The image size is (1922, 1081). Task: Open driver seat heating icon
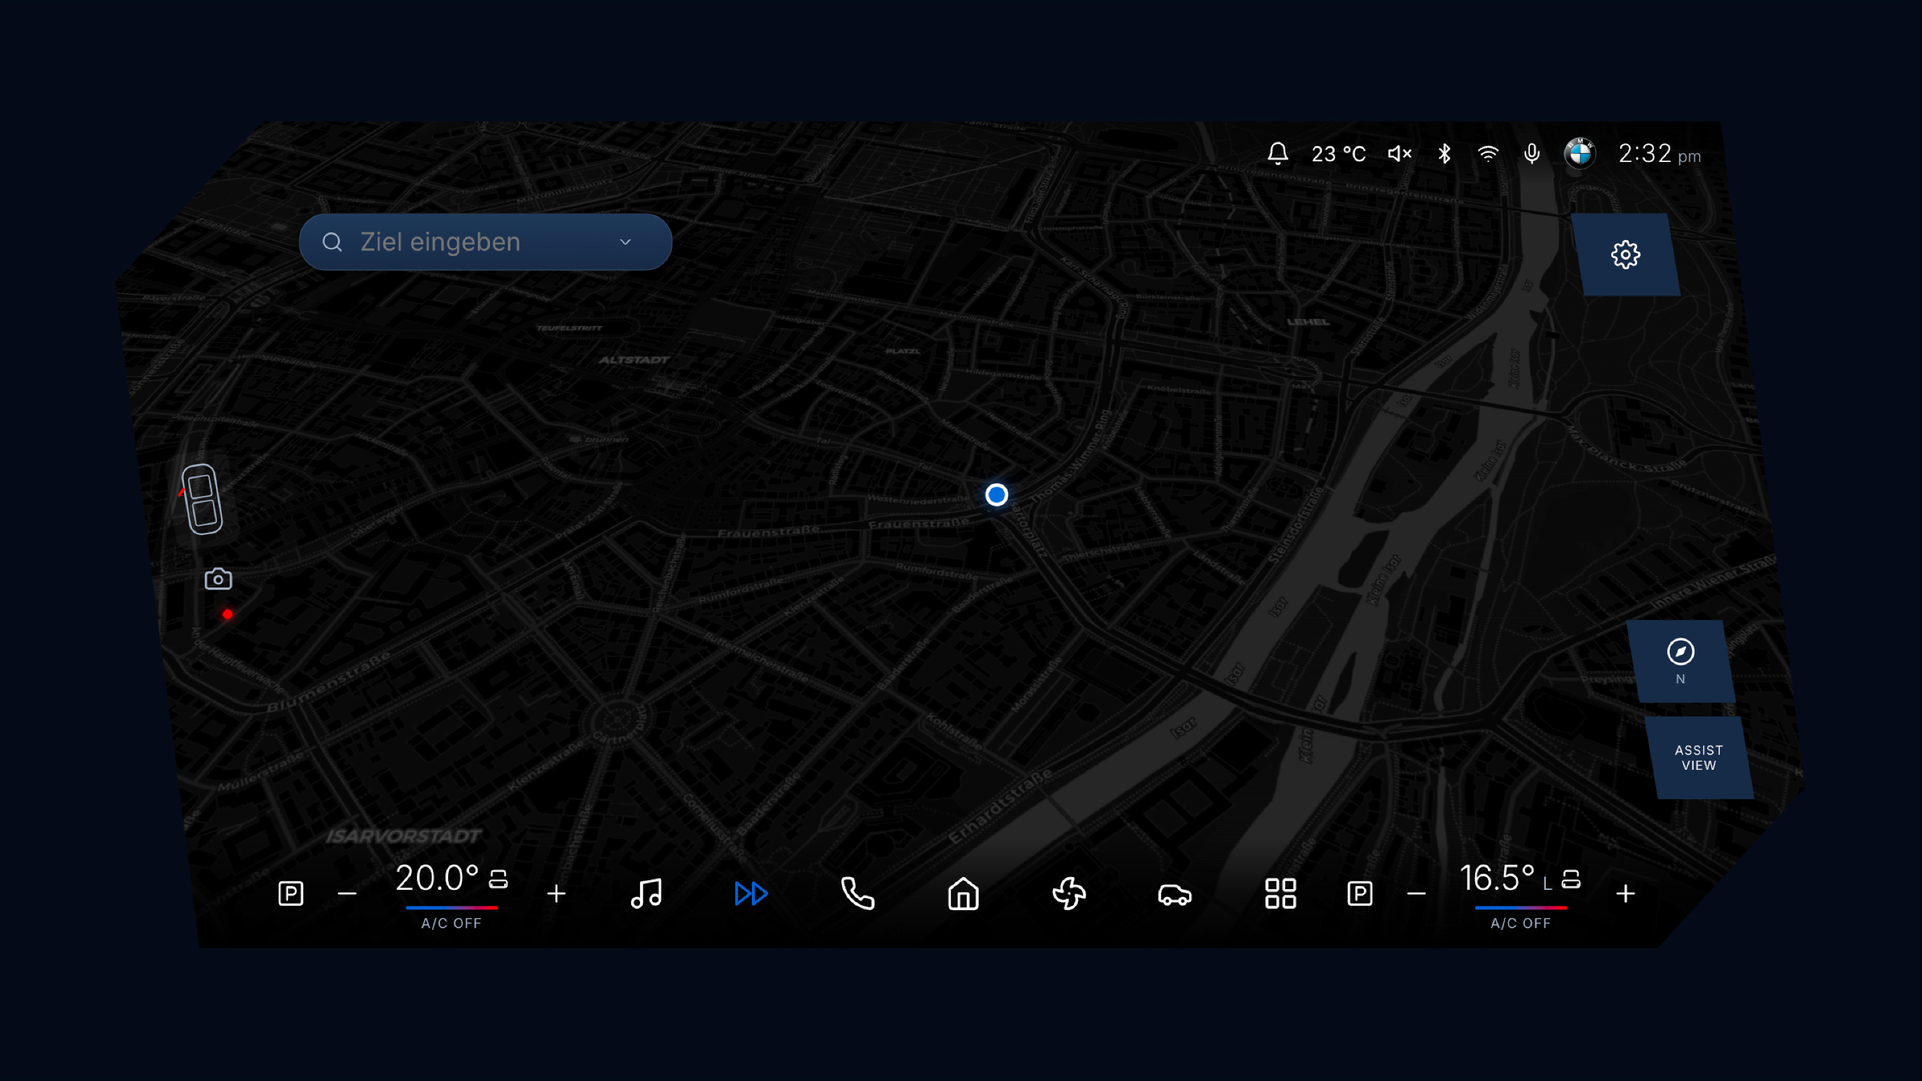coord(498,879)
